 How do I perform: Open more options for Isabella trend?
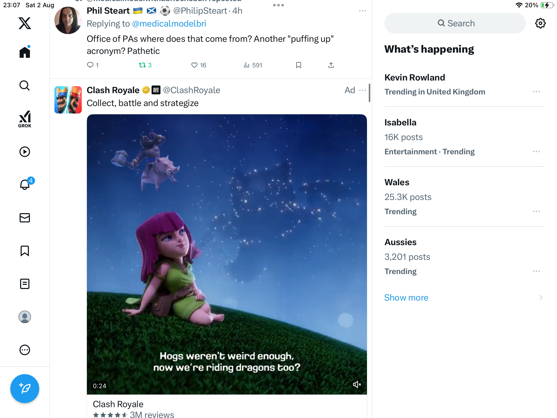pyautogui.click(x=536, y=151)
